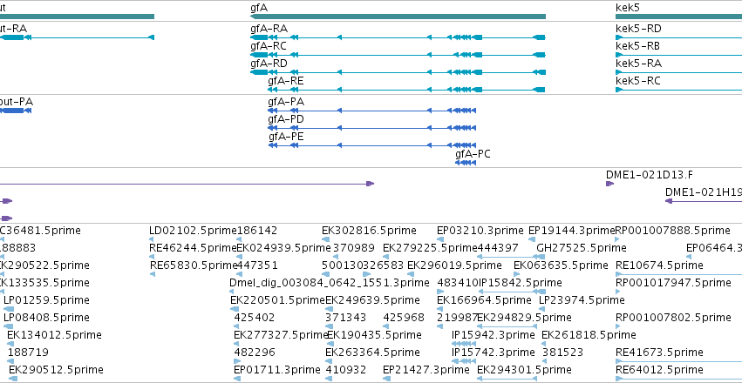Select the kek5-RB transcript label
This screenshot has height=383, width=742.
(x=638, y=46)
